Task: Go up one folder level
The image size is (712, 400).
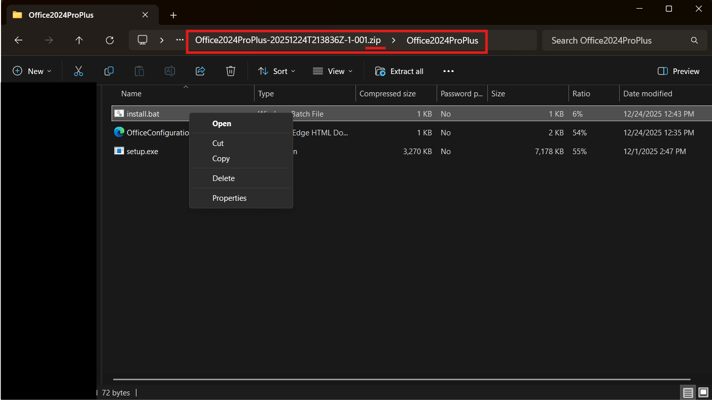Action: [x=79, y=41]
